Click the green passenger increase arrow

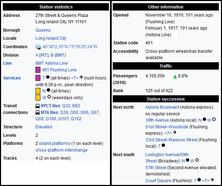coord(175,76)
